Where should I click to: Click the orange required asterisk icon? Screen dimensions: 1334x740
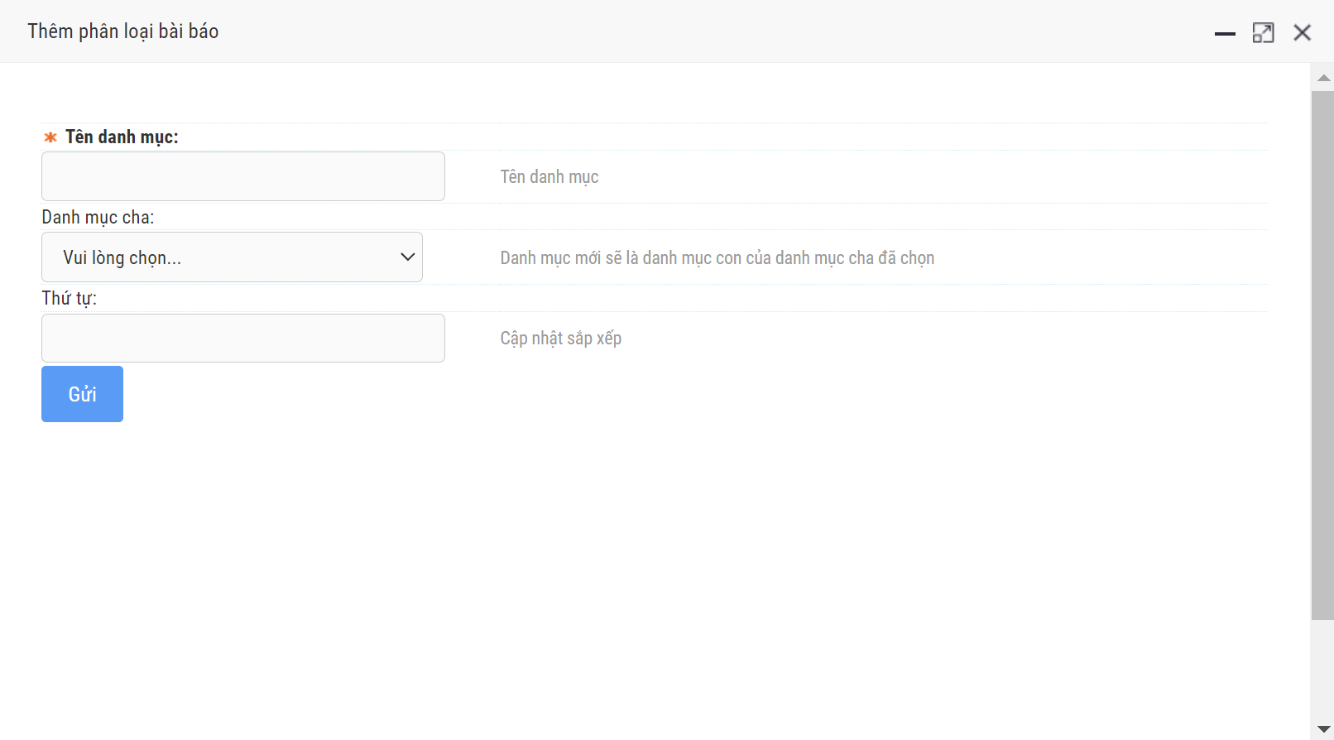(50, 137)
